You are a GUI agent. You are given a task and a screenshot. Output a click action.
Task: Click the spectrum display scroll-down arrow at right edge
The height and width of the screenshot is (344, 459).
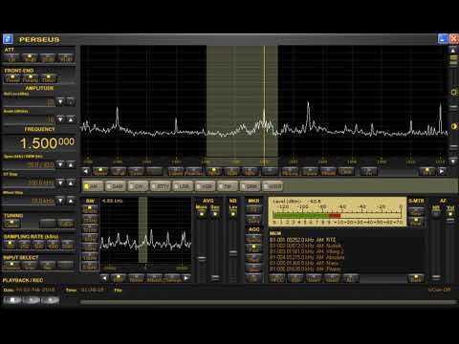click(453, 161)
